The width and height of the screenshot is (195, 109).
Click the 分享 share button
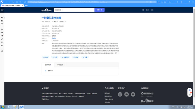(x=85, y=57)
